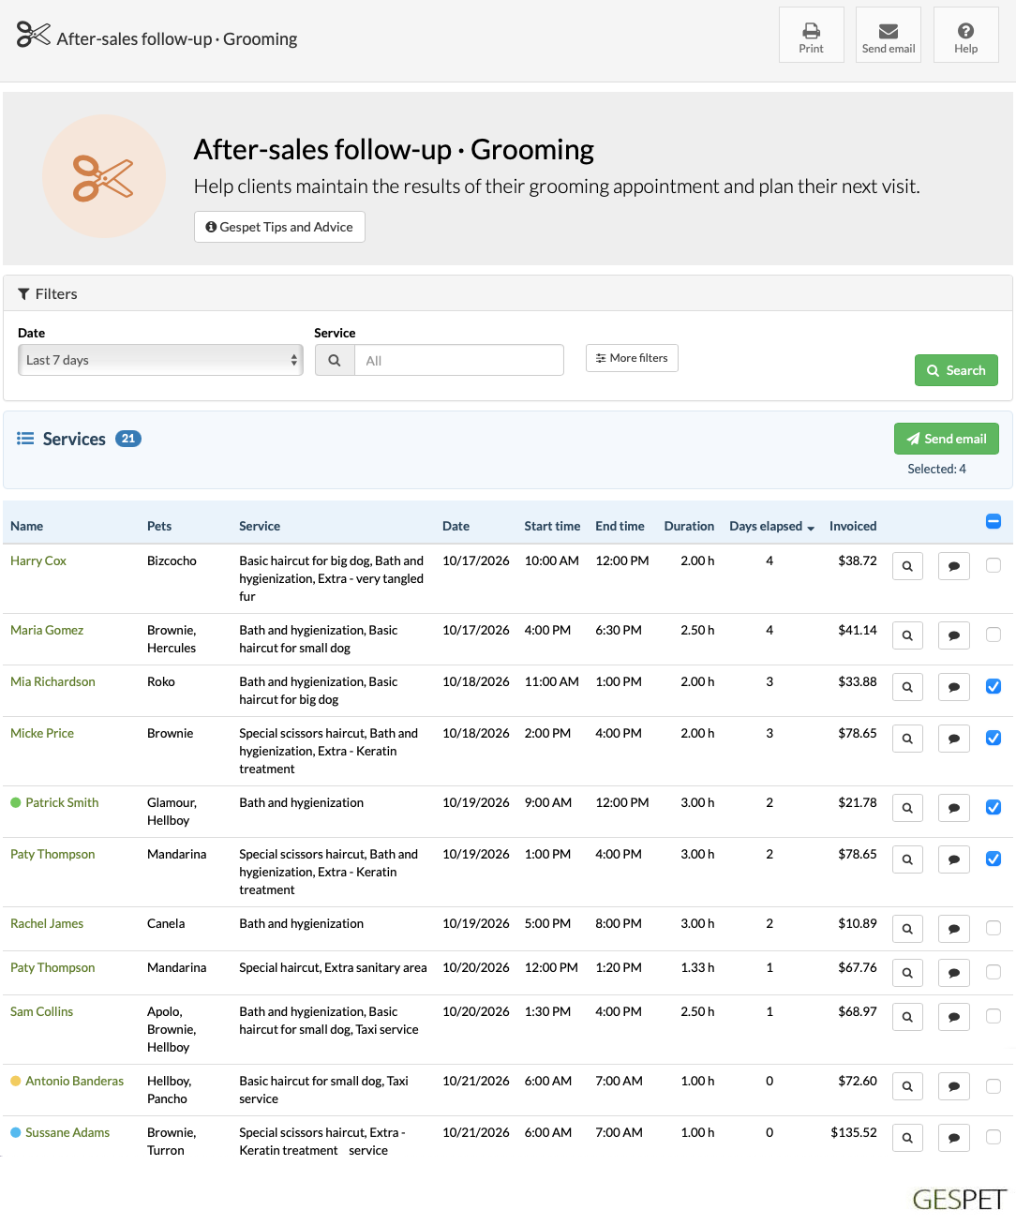This screenshot has width=1016, height=1225.
Task: View details magnifier for Maria Gomez
Action: pyautogui.click(x=907, y=635)
